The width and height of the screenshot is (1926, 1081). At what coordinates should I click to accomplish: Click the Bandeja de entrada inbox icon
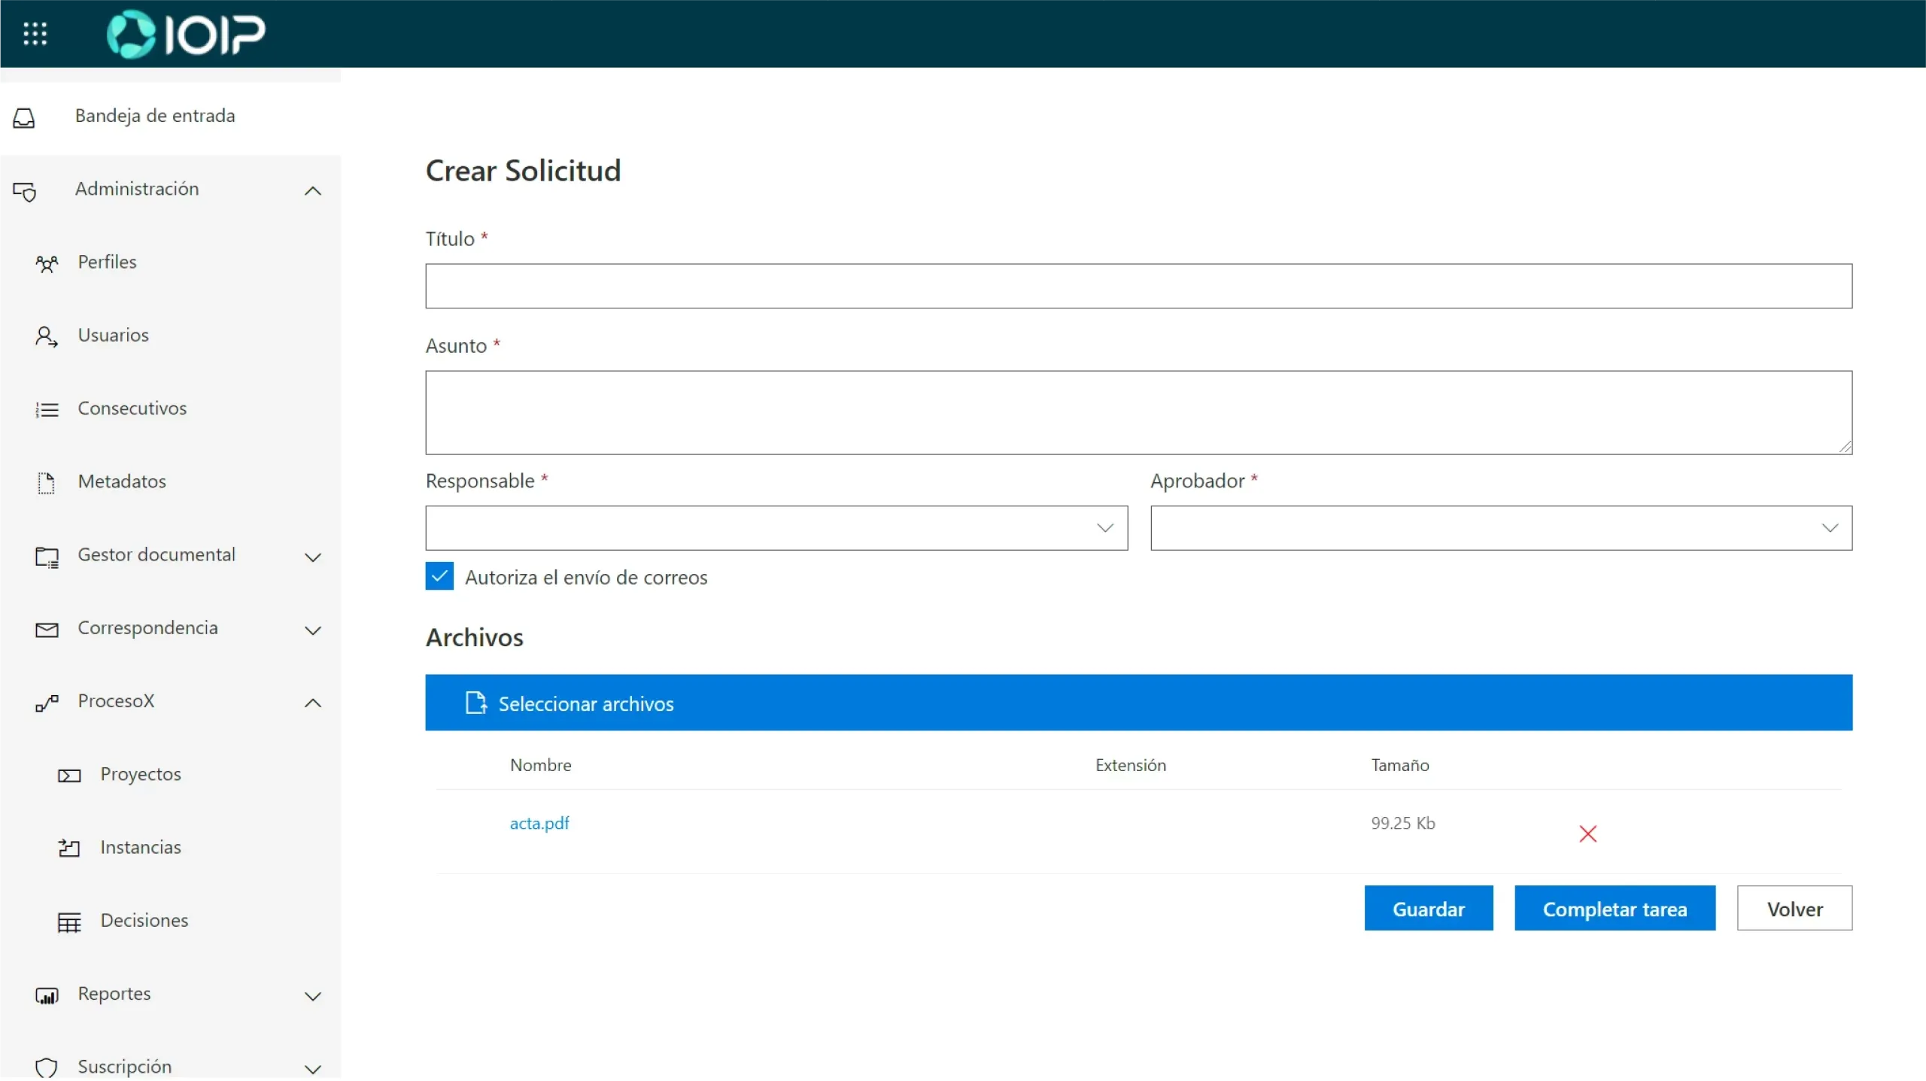point(24,117)
